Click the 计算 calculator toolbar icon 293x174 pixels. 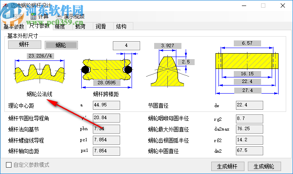34,17
